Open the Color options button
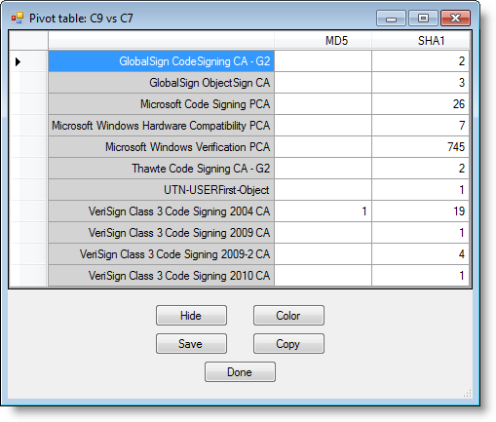 [x=288, y=315]
